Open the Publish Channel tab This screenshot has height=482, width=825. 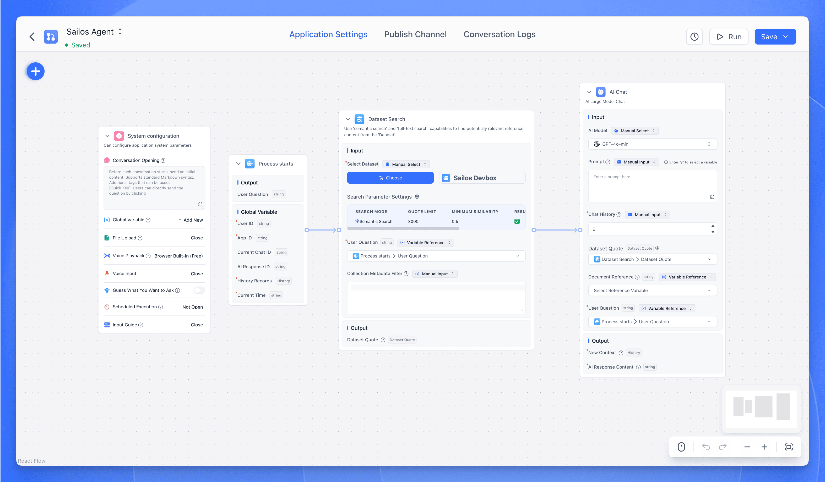pyautogui.click(x=415, y=34)
